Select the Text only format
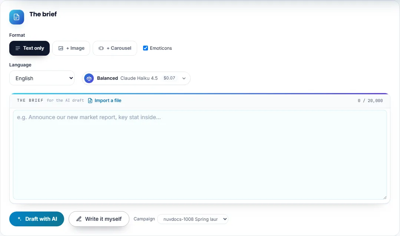Viewport: 400px width, 236px height. [x=29, y=48]
